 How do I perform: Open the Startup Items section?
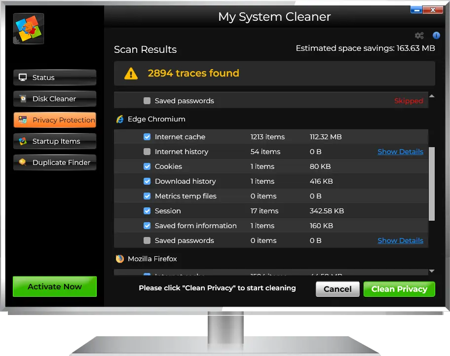pos(55,141)
